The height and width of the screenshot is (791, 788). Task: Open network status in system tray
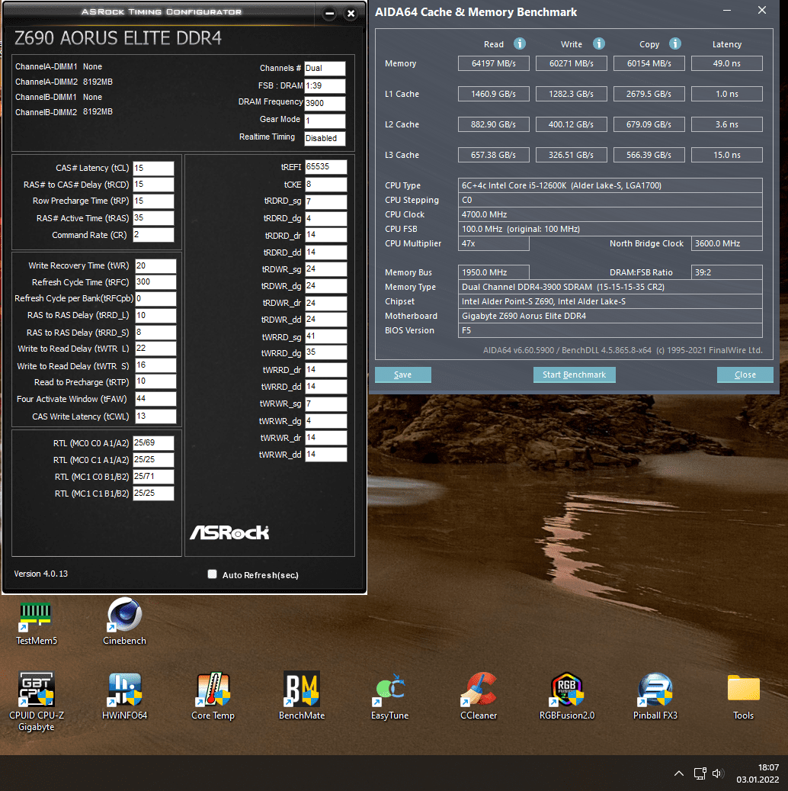[x=700, y=773]
